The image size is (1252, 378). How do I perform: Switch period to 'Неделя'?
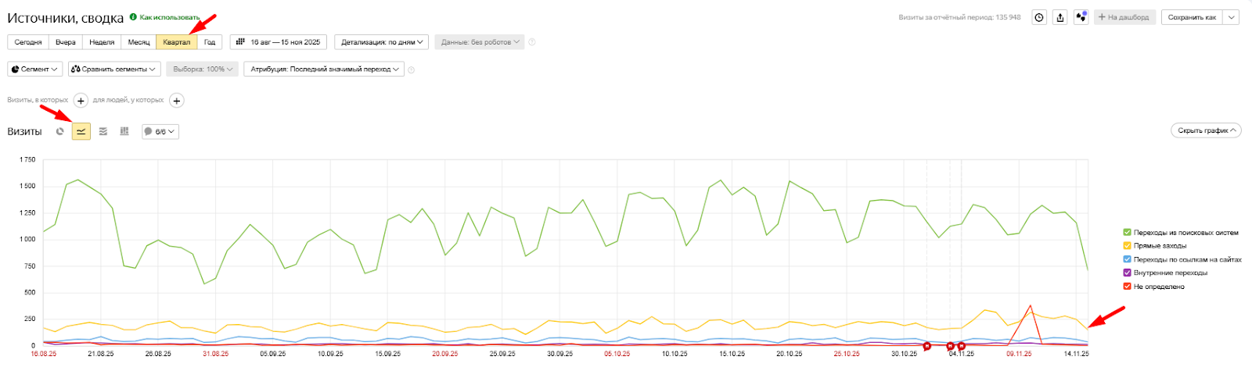click(102, 42)
